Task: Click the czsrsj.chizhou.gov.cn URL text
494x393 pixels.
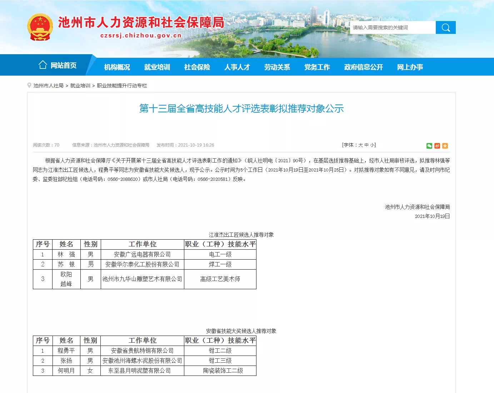Action: point(141,35)
